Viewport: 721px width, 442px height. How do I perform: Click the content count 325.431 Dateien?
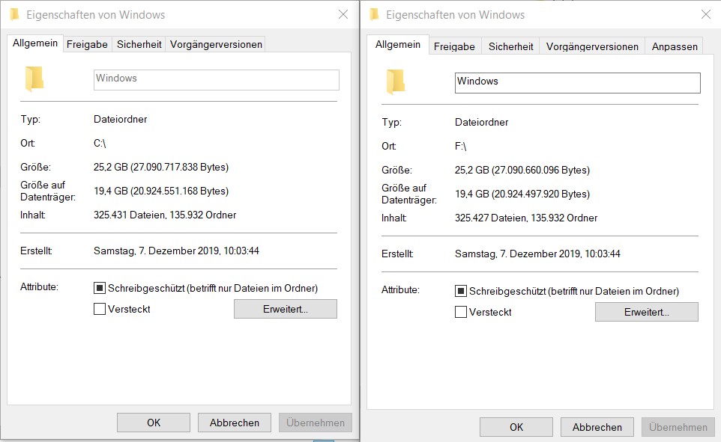coord(130,215)
